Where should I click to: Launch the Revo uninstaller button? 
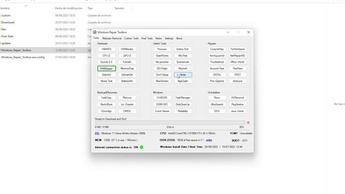coord(217,98)
